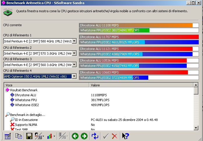
Task: Click red X icon beside Supporto NUMA
Action: (x=12, y=125)
